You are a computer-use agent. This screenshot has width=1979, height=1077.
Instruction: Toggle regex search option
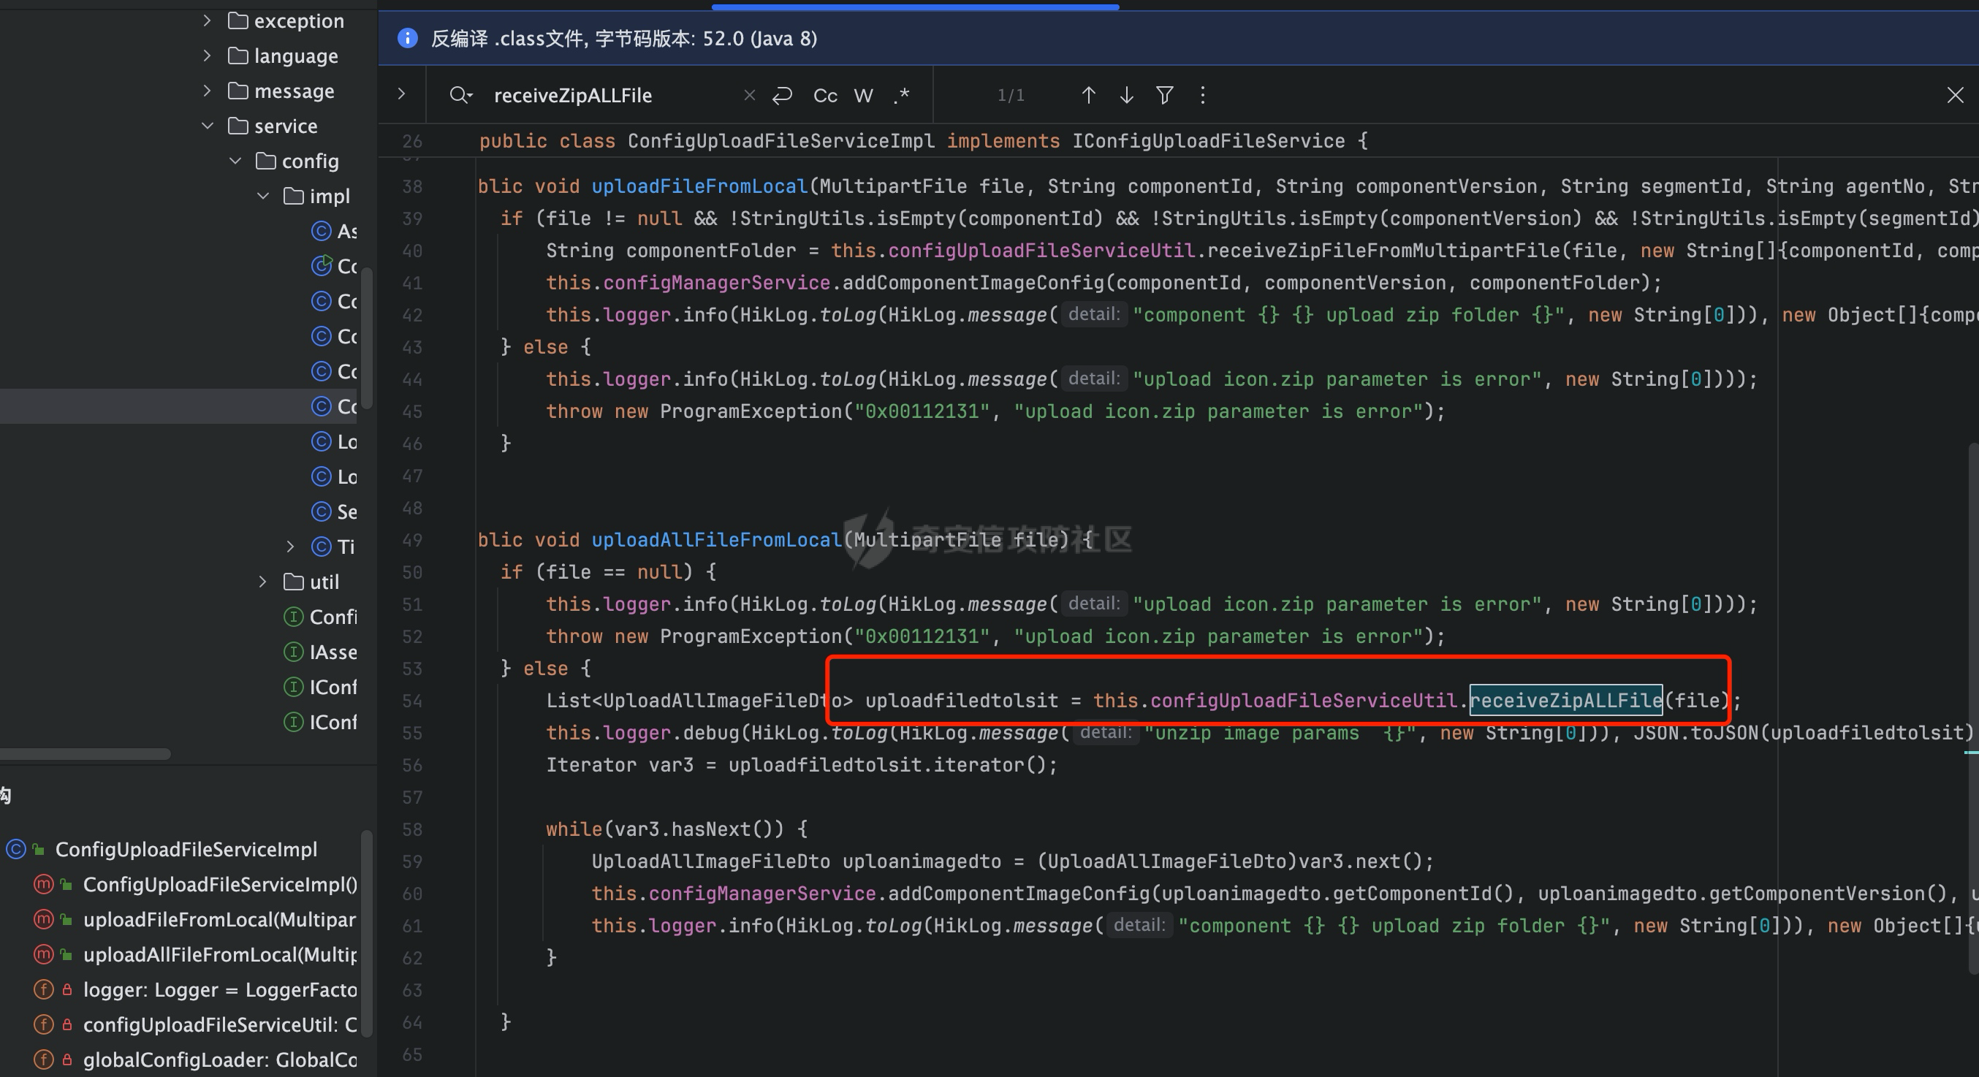(902, 95)
